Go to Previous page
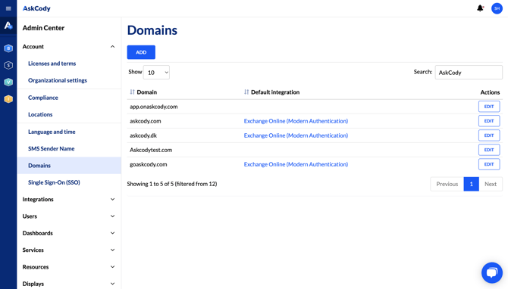Viewport: 508px width, 289px height. (447, 184)
